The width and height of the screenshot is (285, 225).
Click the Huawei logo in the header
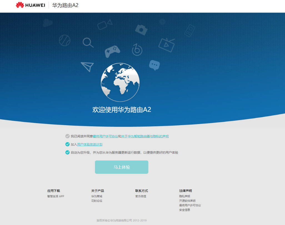tap(31, 5)
